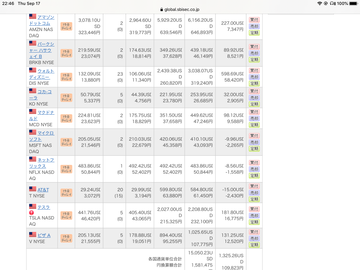Tap 買付 (buy) in the TSLA row
This screenshot has height=270, width=360.
(x=254, y=209)
